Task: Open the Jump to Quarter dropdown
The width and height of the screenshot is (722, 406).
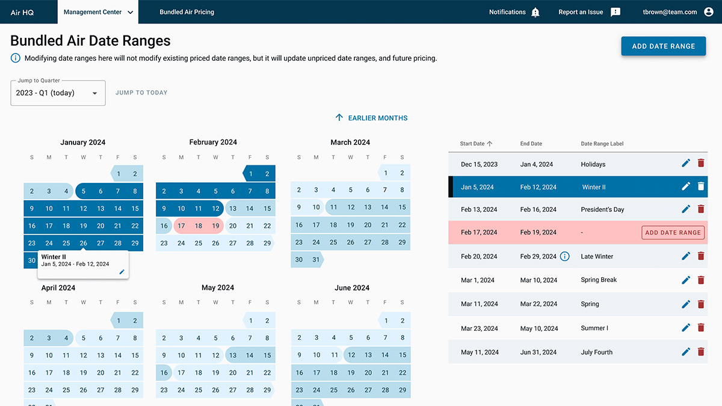Action: (x=58, y=93)
